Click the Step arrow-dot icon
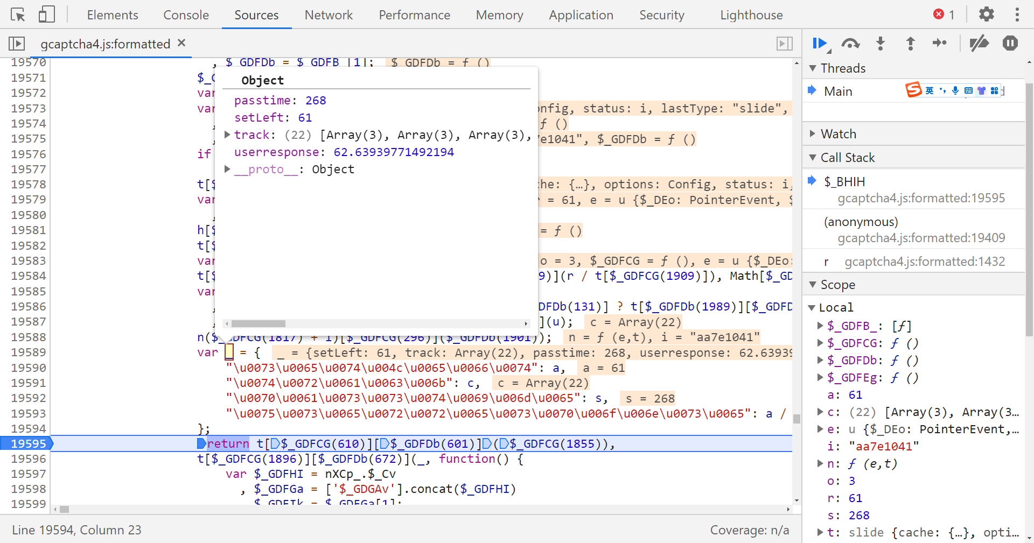The height and width of the screenshot is (543, 1034). click(x=940, y=43)
